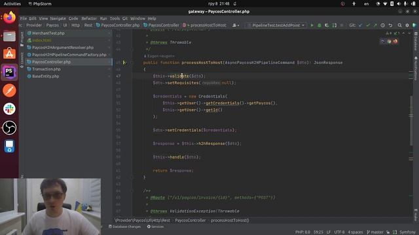Change the 4 spaces indent setting
419x235 pixels.
[355, 232]
